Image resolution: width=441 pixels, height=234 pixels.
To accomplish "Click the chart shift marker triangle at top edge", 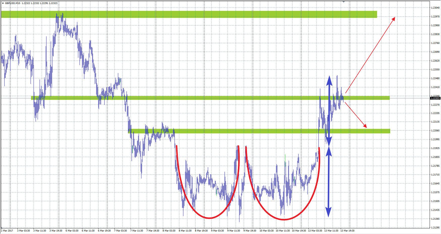I will point(344,2).
